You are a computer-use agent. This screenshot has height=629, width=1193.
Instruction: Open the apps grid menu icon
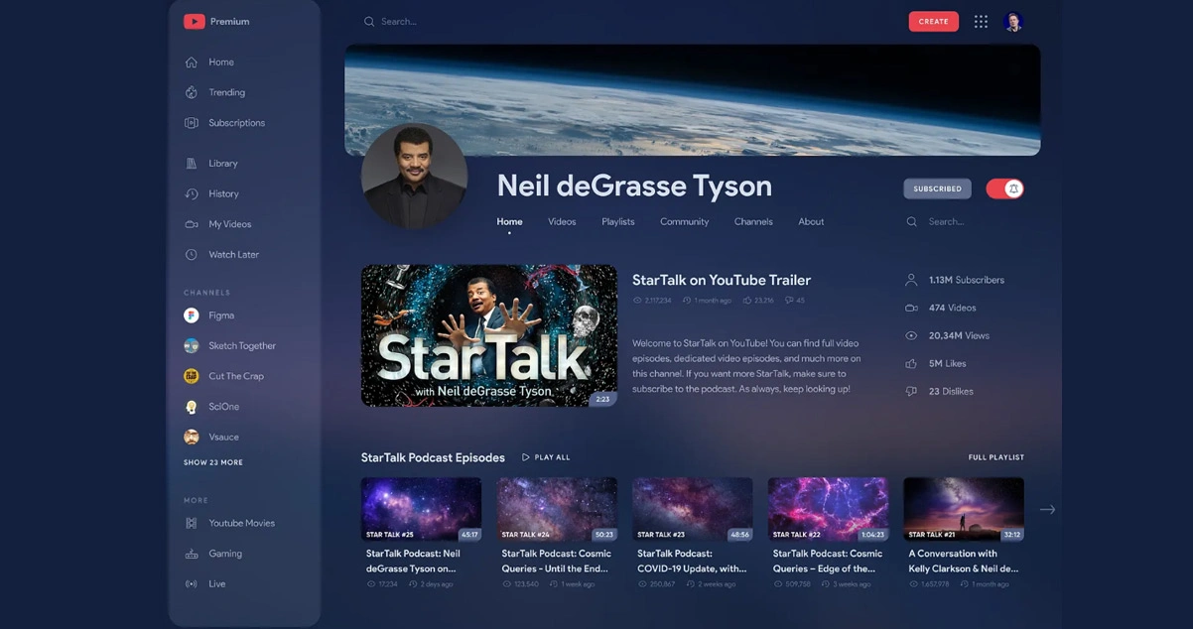(x=981, y=22)
